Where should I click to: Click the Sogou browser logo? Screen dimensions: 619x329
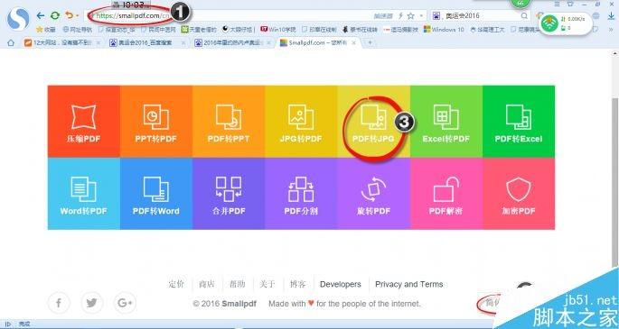pyautogui.click(x=18, y=19)
